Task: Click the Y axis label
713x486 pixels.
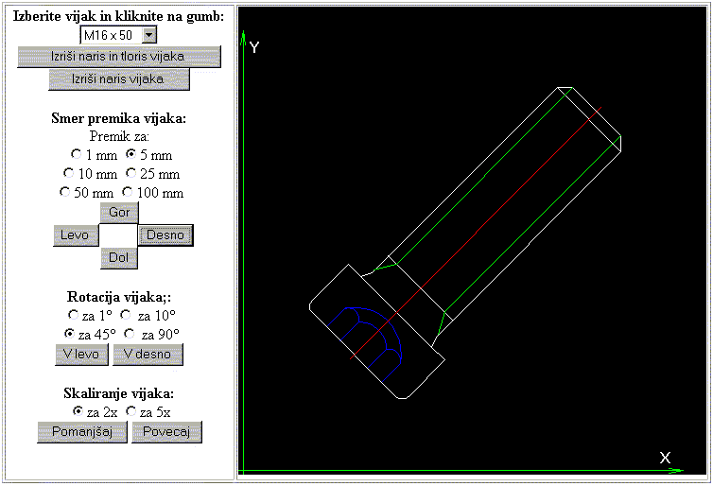Action: tap(254, 47)
